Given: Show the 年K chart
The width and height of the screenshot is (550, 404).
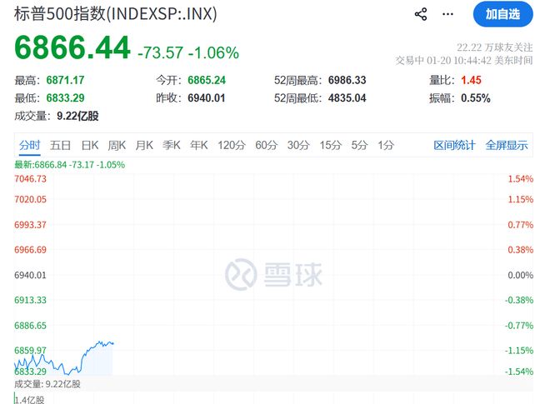Looking at the screenshot, I should click(x=199, y=145).
